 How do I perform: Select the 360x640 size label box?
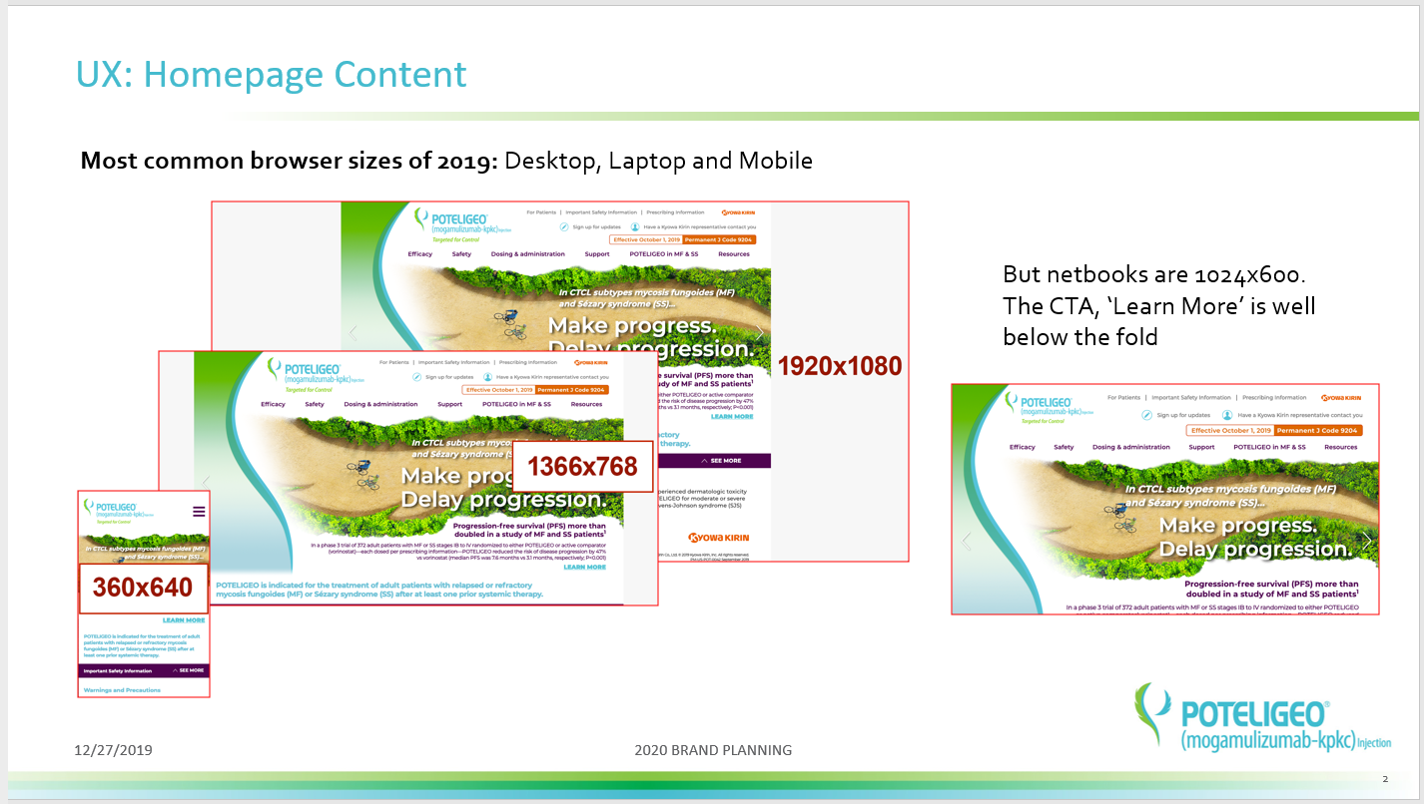143,588
